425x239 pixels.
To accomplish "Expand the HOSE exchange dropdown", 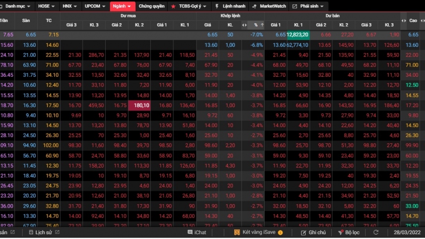I will (x=46, y=6).
